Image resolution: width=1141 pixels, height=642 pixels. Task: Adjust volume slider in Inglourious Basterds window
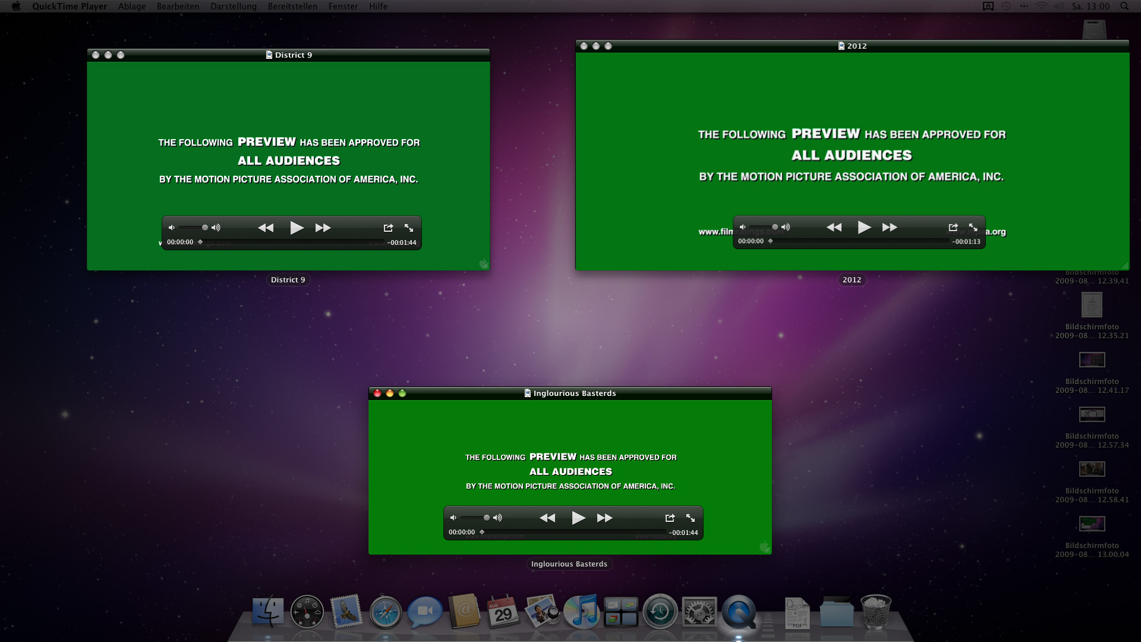475,518
